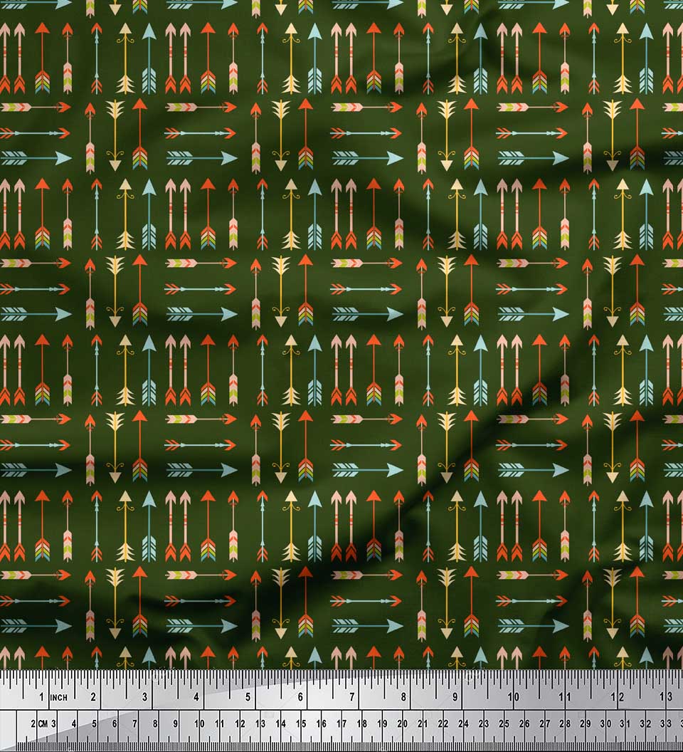Select inch-scale number "5" on the ruler
This screenshot has width=683, height=752.
click(248, 697)
